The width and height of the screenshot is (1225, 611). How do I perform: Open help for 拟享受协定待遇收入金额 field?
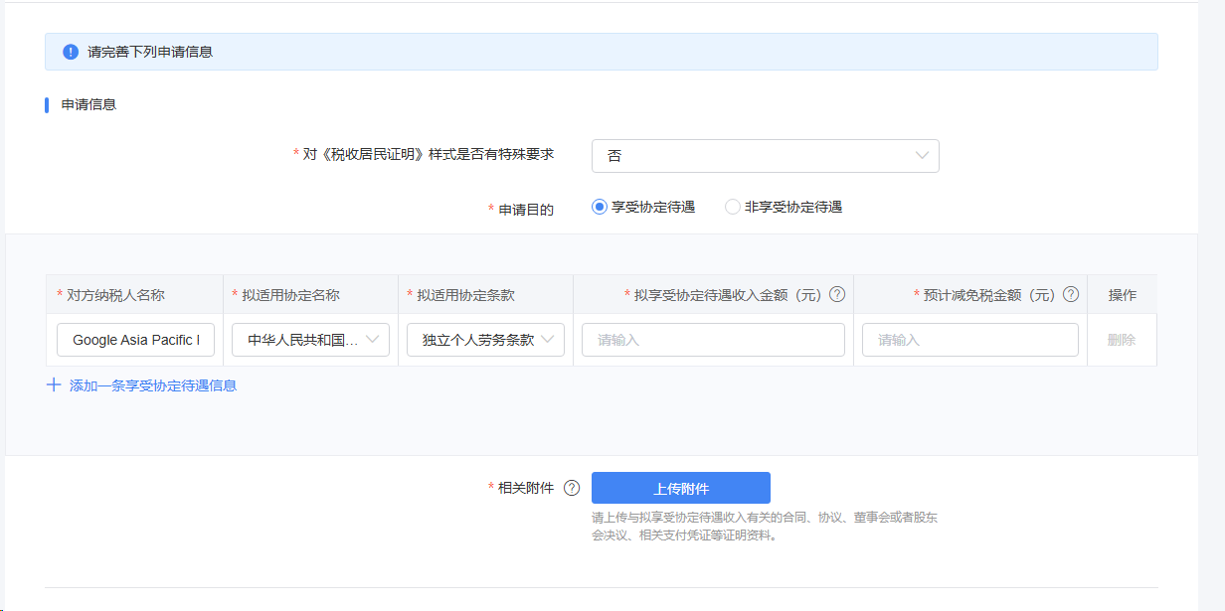[837, 294]
